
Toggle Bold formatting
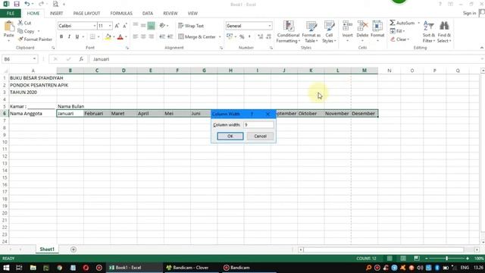[x=61, y=37]
